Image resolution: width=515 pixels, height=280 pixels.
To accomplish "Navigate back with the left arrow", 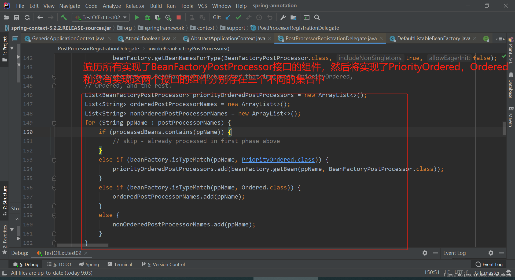I will coord(40,17).
